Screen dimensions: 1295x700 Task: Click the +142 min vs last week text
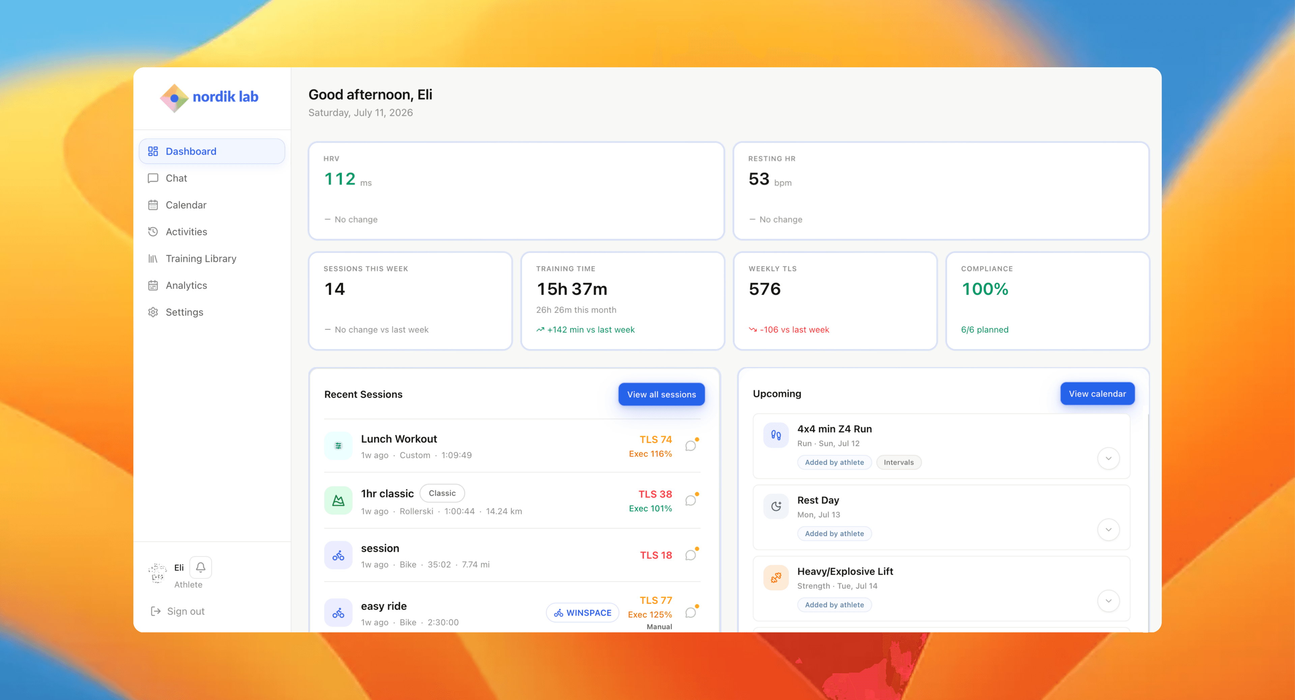tap(591, 330)
